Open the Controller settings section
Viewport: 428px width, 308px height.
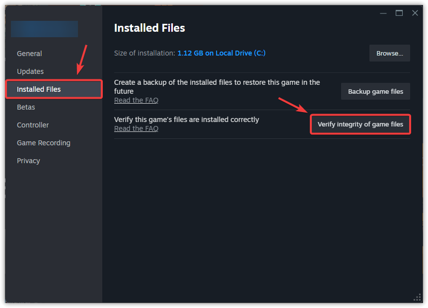click(x=33, y=124)
